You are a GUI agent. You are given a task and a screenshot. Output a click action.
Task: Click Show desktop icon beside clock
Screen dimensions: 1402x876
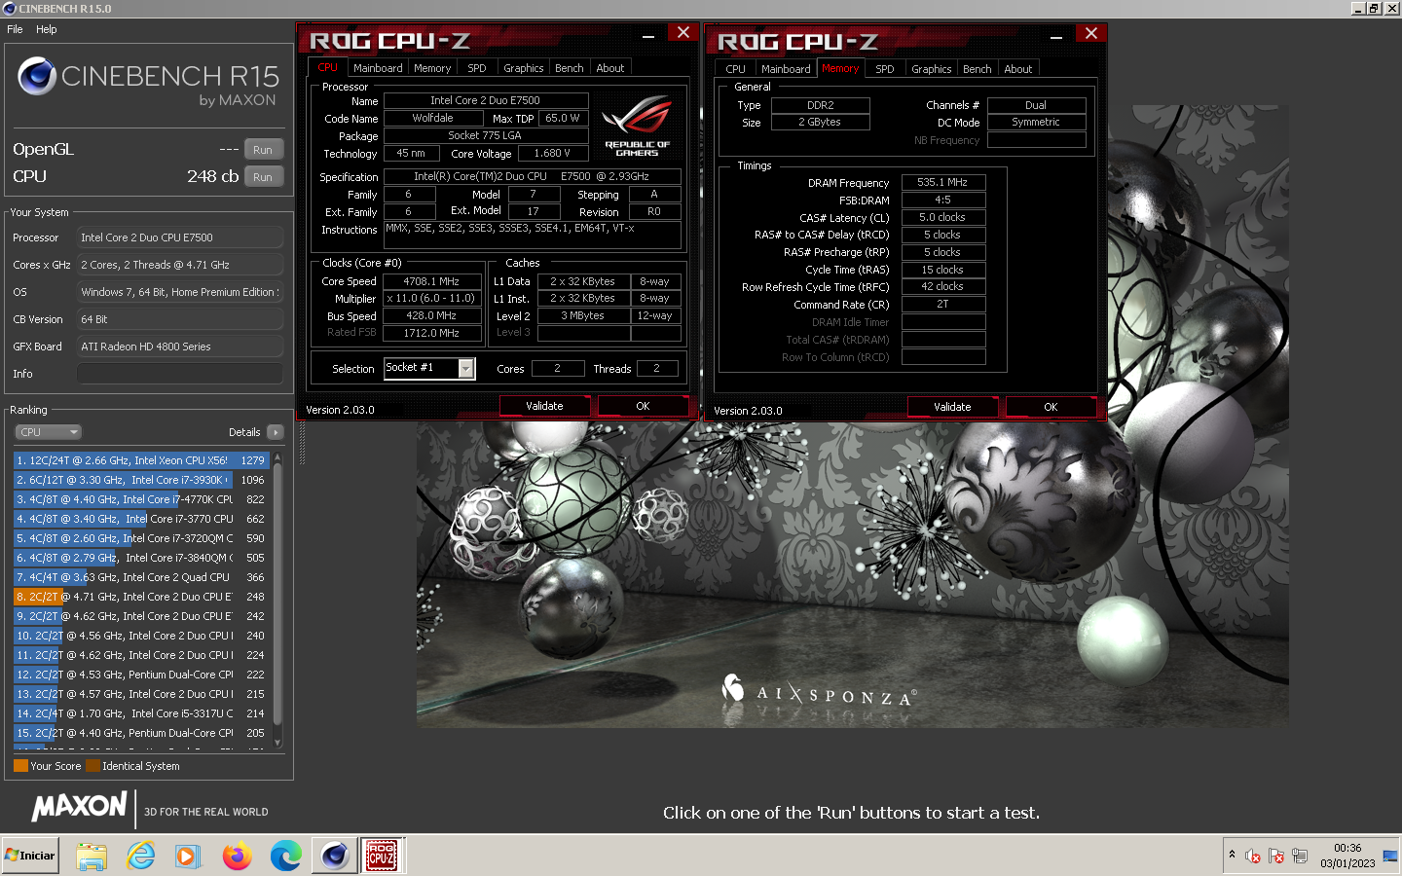click(1390, 856)
